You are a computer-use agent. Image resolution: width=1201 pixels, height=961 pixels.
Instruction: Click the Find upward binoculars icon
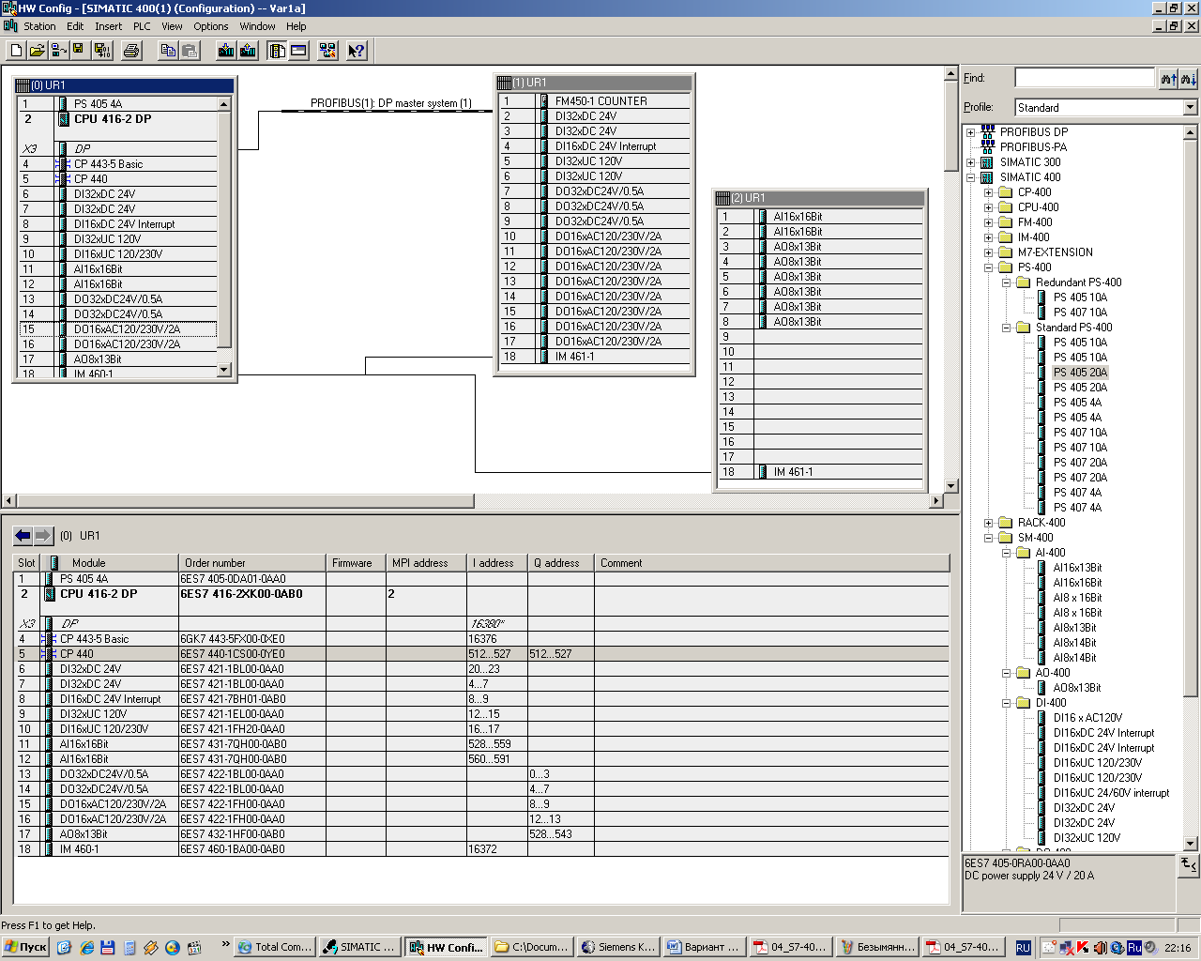point(1169,79)
